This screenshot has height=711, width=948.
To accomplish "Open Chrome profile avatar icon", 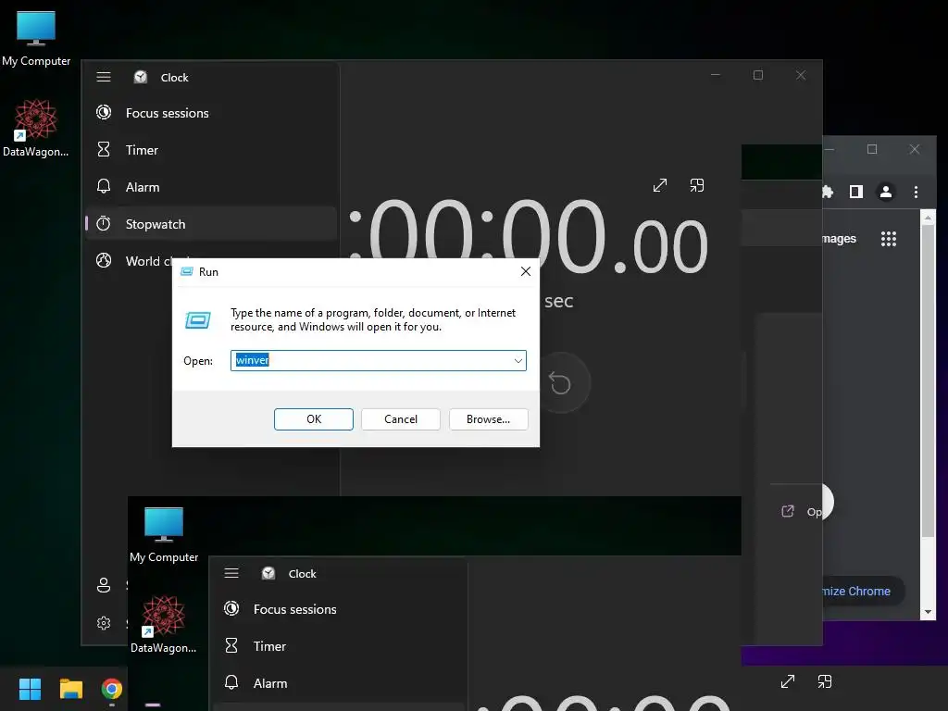I will [x=886, y=192].
